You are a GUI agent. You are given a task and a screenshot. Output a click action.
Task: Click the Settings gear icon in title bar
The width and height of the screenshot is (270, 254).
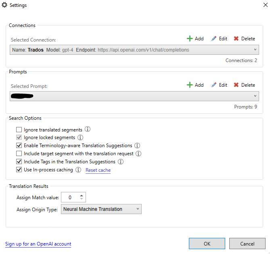coord(4,5)
